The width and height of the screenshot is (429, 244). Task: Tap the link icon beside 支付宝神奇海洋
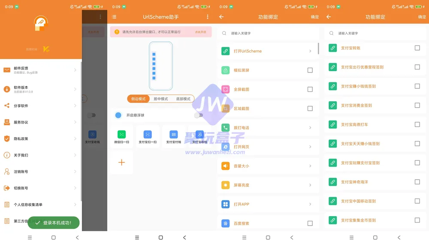point(333,182)
